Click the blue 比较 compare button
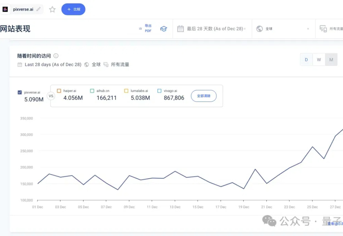The width and height of the screenshot is (343, 236). pos(73,9)
